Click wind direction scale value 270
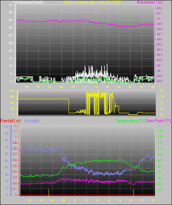The height and width of the screenshot is (205, 172). 12,97
